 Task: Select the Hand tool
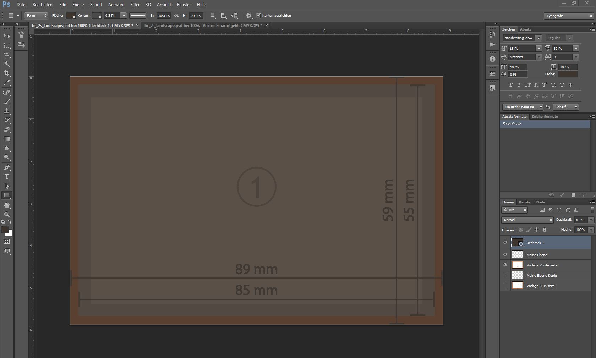pos(7,205)
